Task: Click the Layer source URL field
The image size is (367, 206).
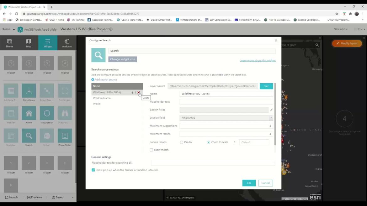Action: point(213,86)
